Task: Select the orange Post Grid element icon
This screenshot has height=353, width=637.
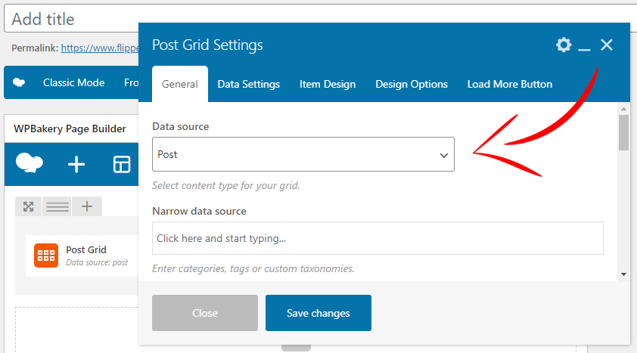Action: click(x=46, y=255)
